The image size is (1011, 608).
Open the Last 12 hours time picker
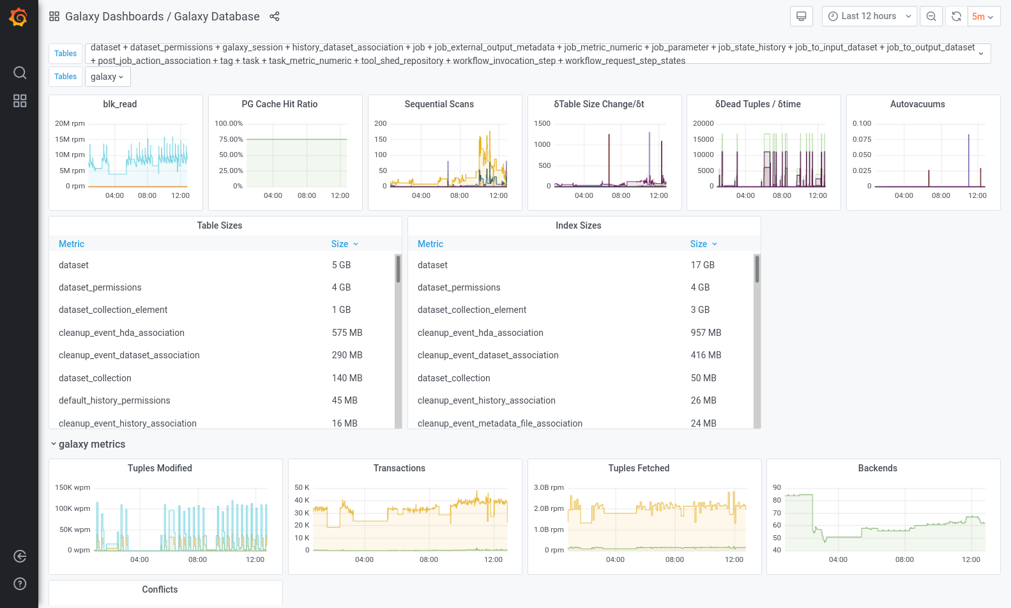(x=869, y=17)
